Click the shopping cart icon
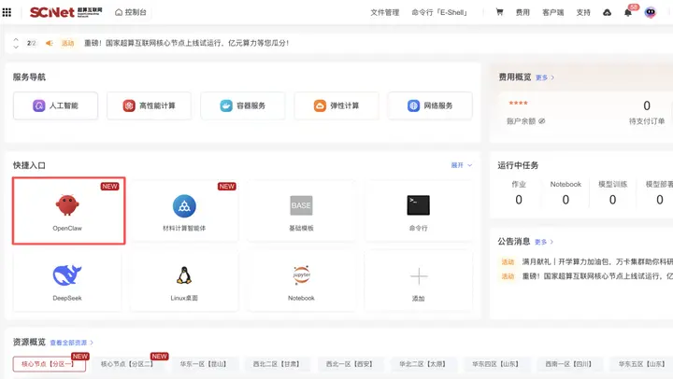This screenshot has height=379, width=673. (x=499, y=13)
